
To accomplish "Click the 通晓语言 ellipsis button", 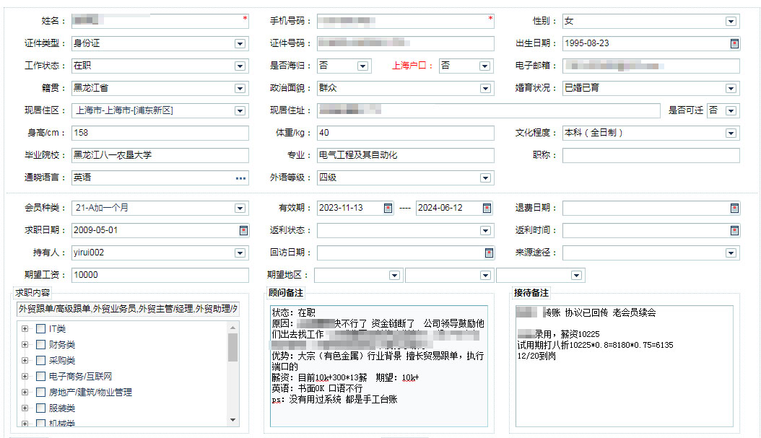I will pos(240,178).
